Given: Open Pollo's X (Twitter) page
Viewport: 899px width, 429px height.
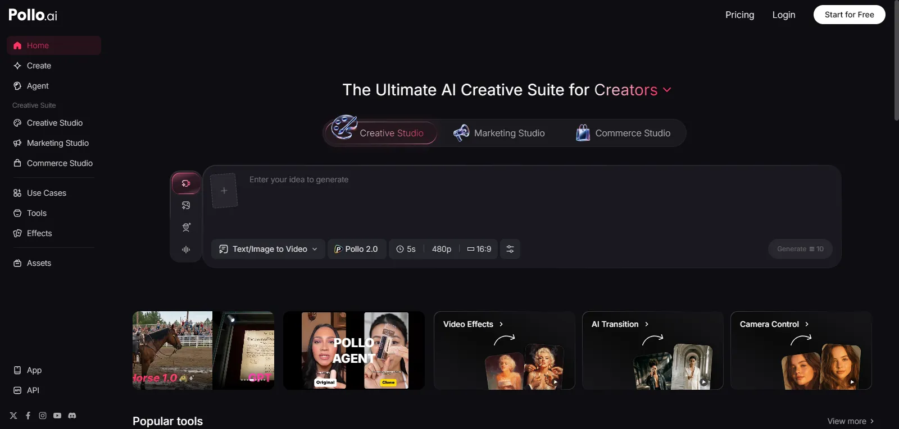Looking at the screenshot, I should point(13,416).
